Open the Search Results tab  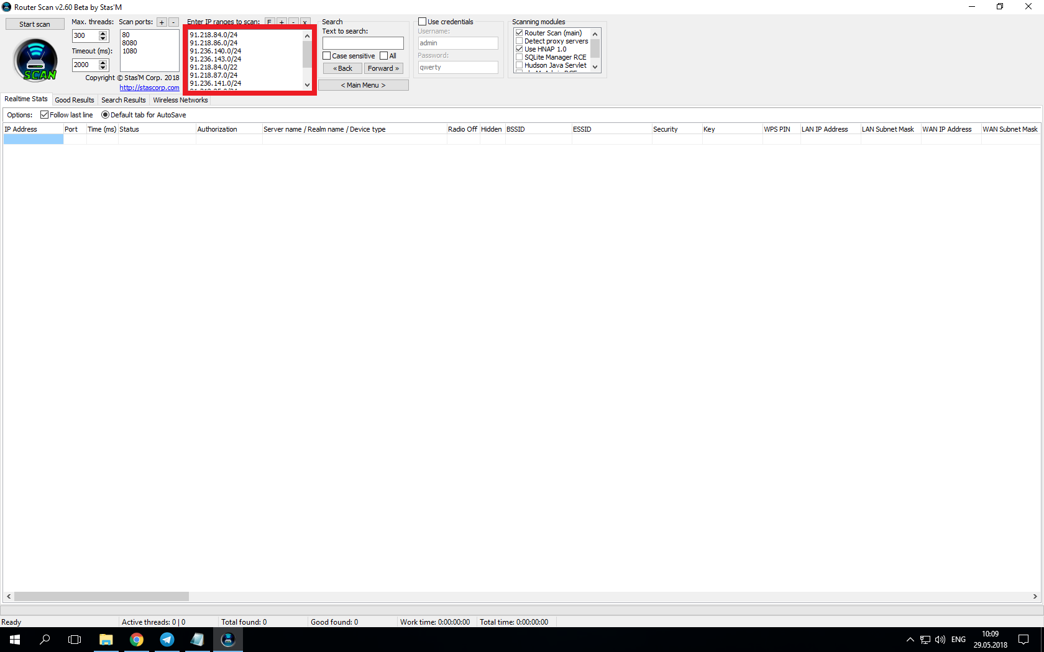click(x=124, y=100)
